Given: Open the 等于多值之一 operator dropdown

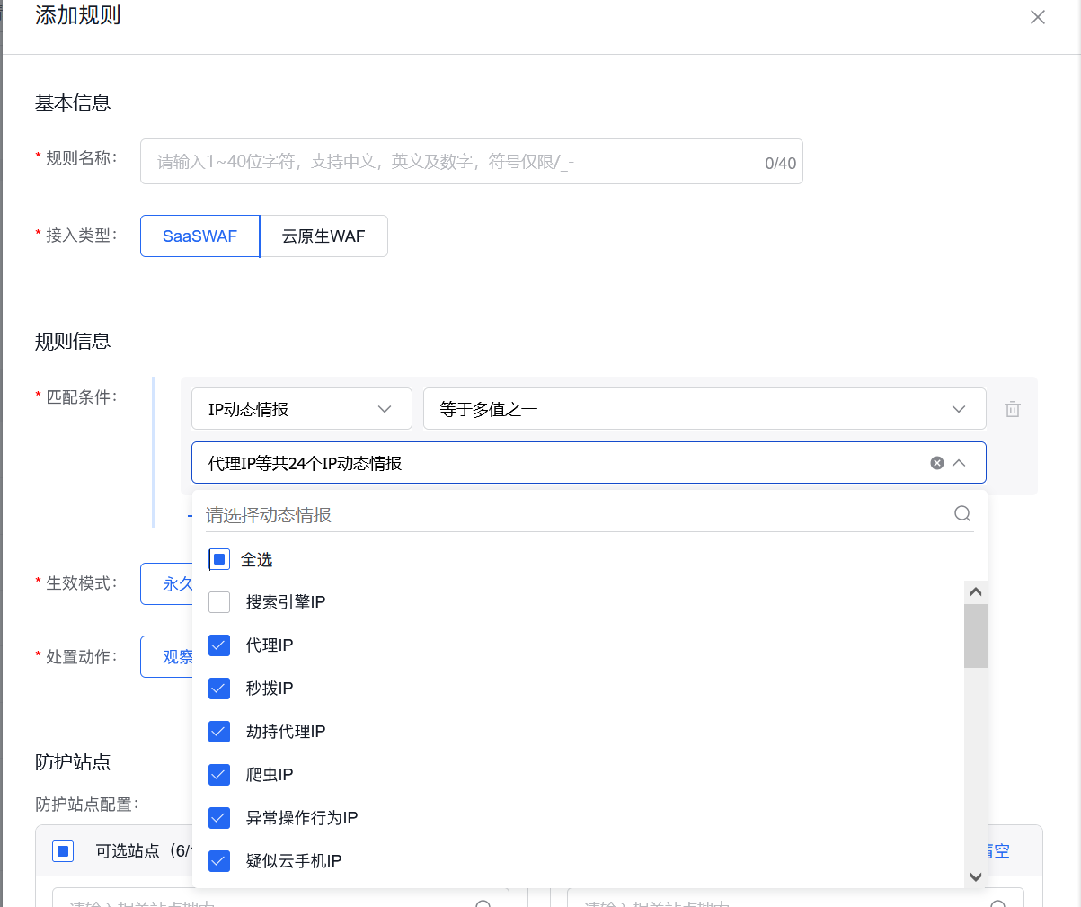Looking at the screenshot, I should tap(705, 409).
